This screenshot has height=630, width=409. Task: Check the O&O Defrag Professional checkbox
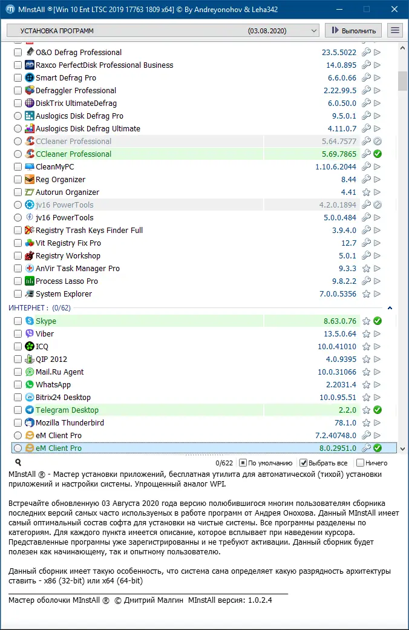(x=18, y=52)
